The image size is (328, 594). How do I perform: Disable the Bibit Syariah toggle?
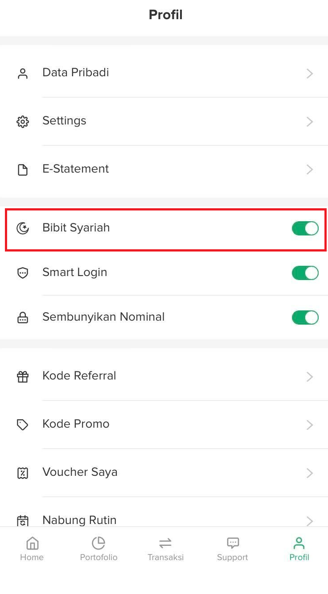[305, 228]
